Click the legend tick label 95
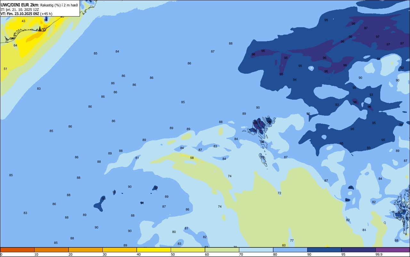This screenshot has width=410, height=257. 343,254
